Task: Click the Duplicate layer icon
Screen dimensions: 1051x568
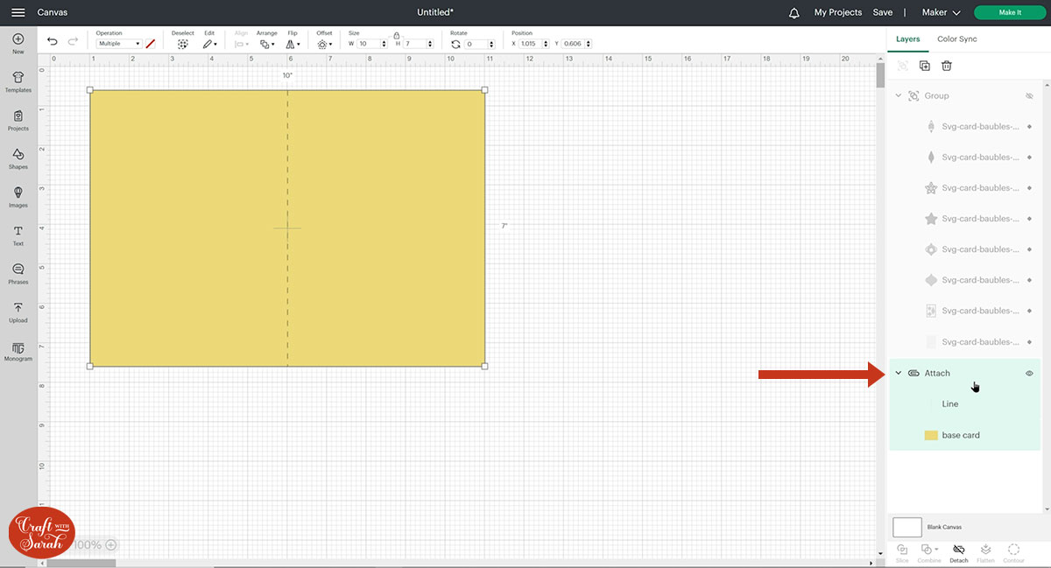Action: point(924,66)
